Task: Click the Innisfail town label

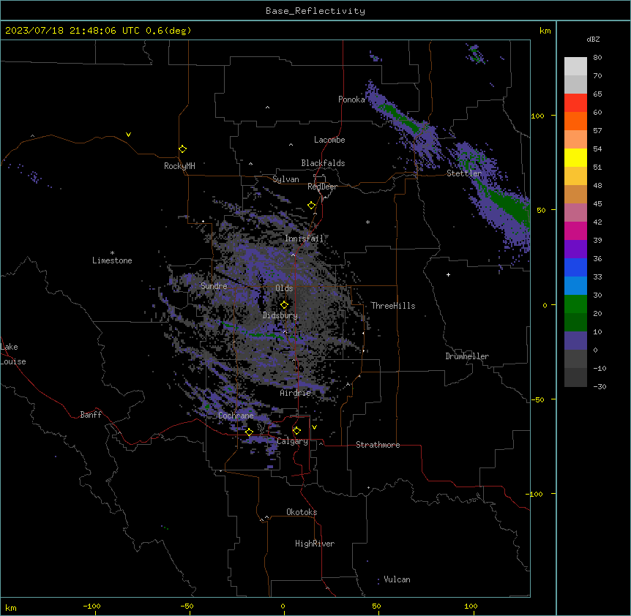Action: point(304,238)
